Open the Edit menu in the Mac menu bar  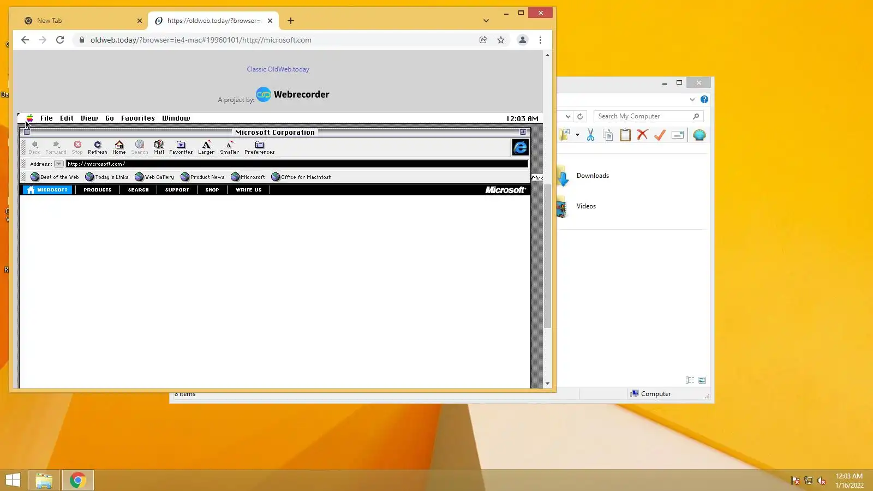tap(67, 118)
